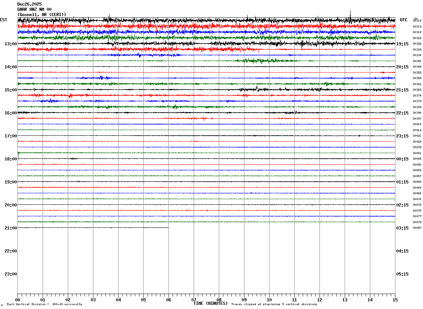Image resolution: width=423 pixels, height=309 pixels.
Task: Click the "Each Vertical Division = 200.00 microvolts" note
Action: tap(44, 304)
